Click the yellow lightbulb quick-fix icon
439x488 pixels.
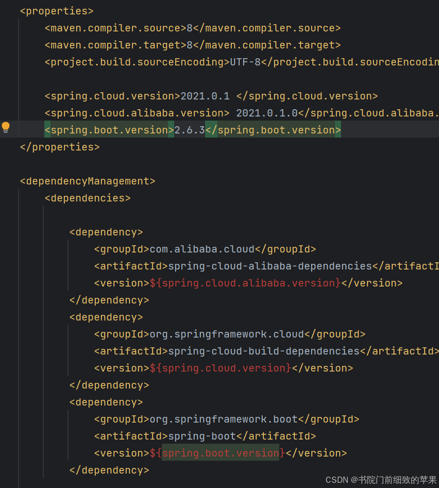(x=6, y=128)
